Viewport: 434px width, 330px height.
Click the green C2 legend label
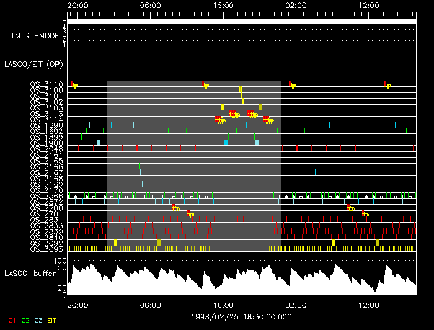tap(25, 320)
